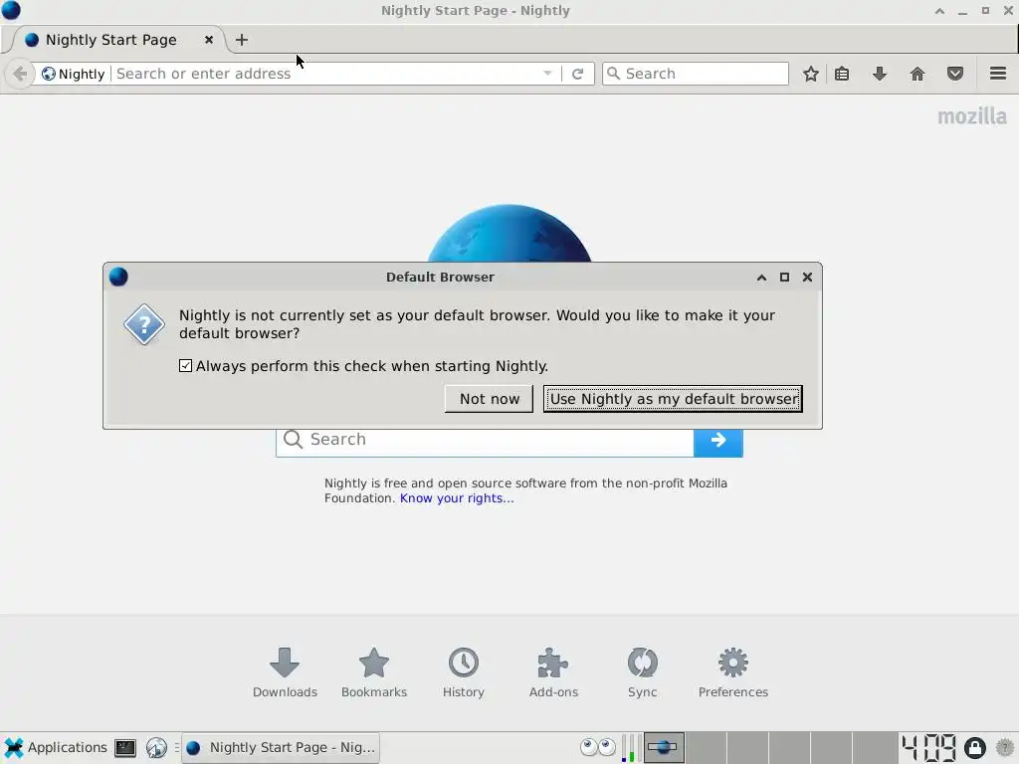This screenshot has height=764, width=1019.
Task: Uncheck Always perform this check checkbox
Action: pyautogui.click(x=186, y=366)
